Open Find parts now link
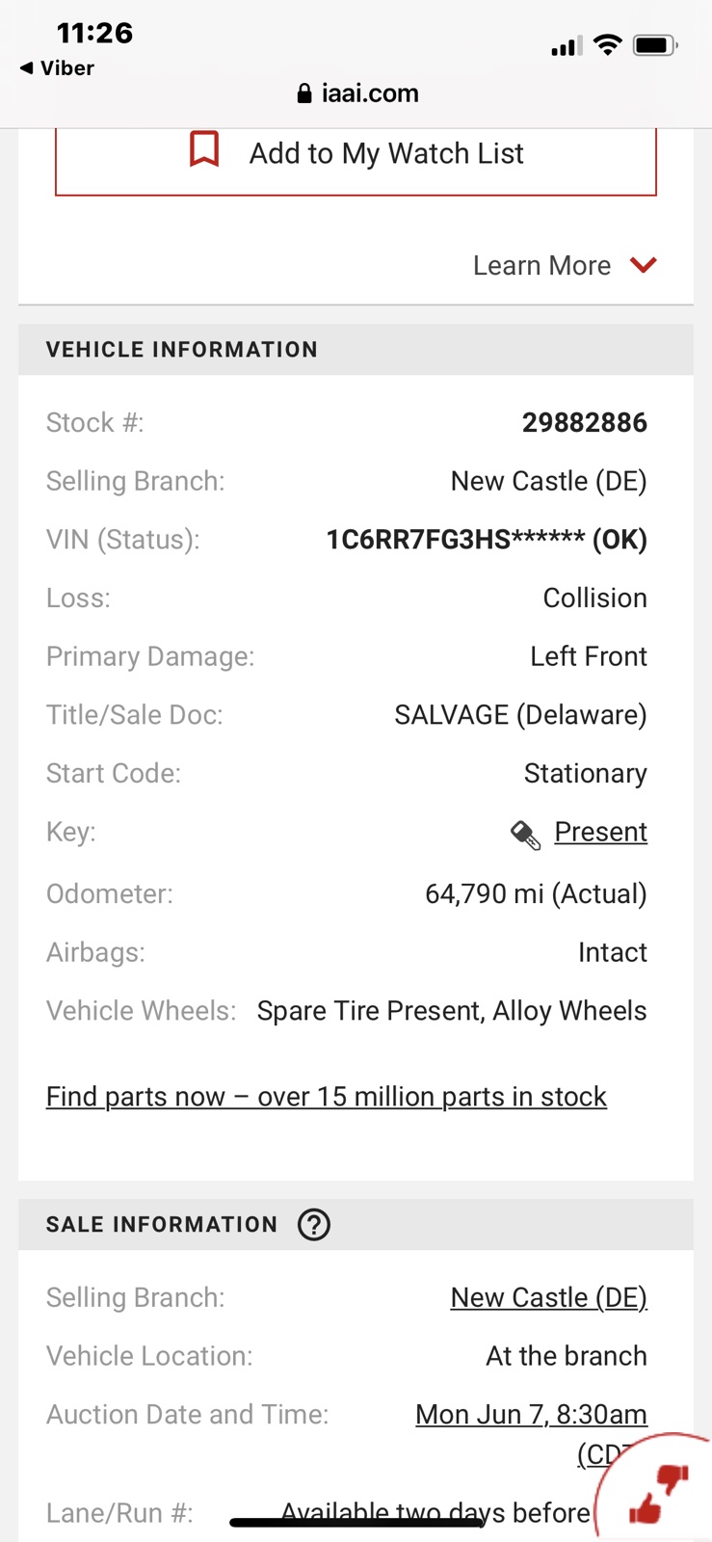 [x=327, y=1097]
